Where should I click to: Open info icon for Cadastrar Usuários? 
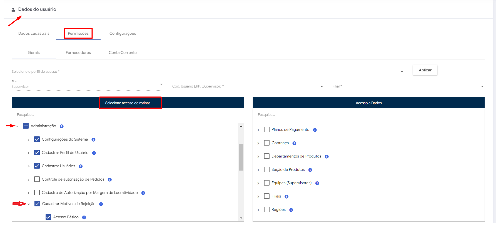coord(81,166)
